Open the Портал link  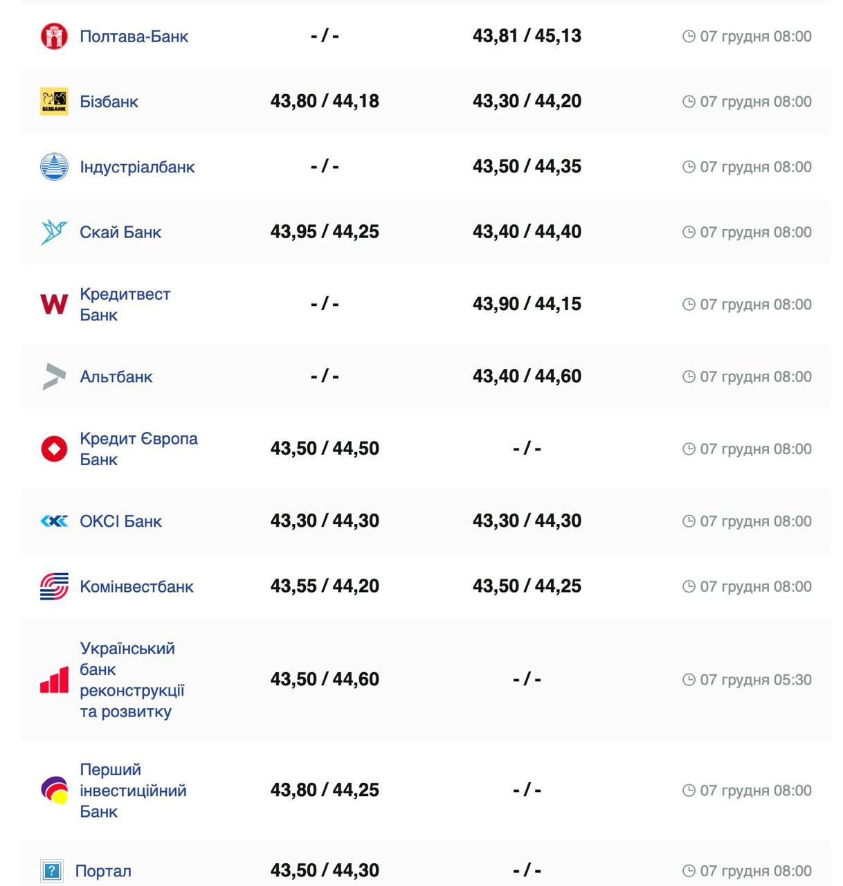point(103,871)
